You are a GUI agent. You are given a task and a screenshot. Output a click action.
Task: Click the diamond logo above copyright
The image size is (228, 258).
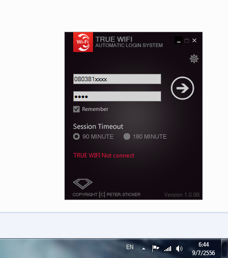point(83,184)
